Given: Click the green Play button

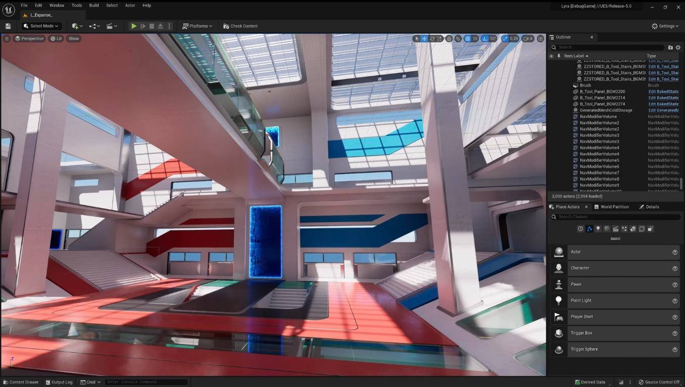Looking at the screenshot, I should point(134,26).
